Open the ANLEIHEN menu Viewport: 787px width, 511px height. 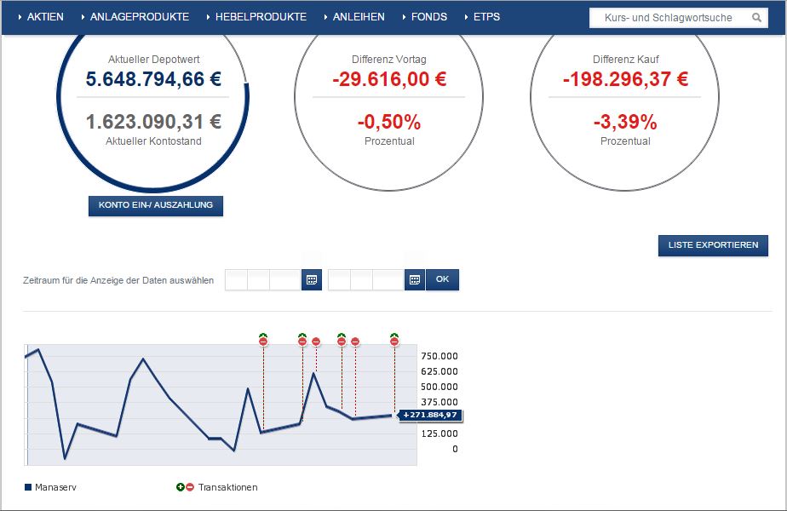(359, 16)
